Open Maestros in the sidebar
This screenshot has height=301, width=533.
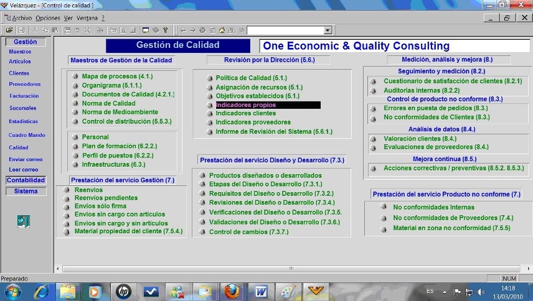tap(20, 52)
